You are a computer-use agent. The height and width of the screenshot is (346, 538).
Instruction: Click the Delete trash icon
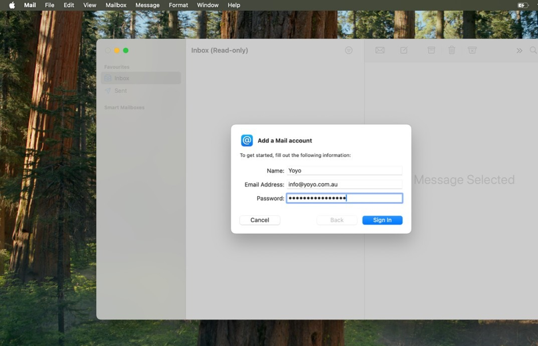tap(452, 51)
